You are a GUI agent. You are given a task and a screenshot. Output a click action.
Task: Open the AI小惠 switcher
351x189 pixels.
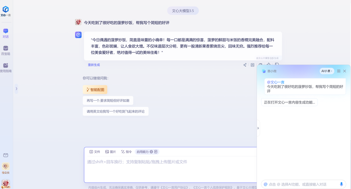coord(327,71)
